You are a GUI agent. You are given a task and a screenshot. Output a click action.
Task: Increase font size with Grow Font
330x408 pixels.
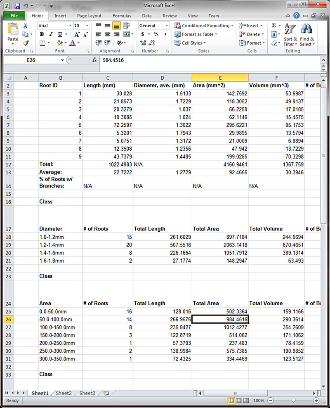77,34
